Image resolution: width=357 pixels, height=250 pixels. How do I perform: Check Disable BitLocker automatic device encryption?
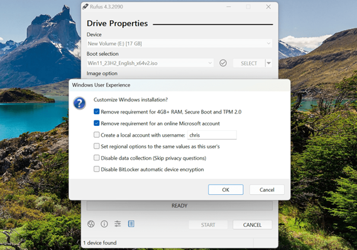[x=97, y=169]
